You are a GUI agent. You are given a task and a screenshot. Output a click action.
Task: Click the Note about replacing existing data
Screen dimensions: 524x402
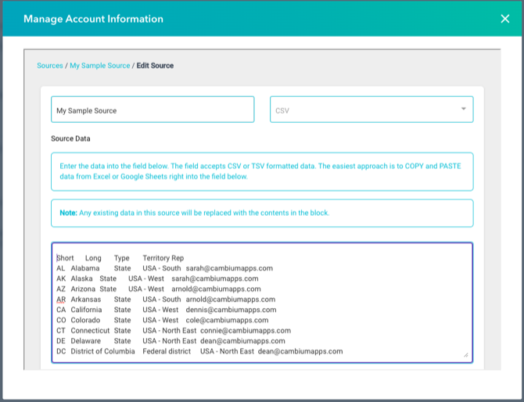pyautogui.click(x=262, y=214)
